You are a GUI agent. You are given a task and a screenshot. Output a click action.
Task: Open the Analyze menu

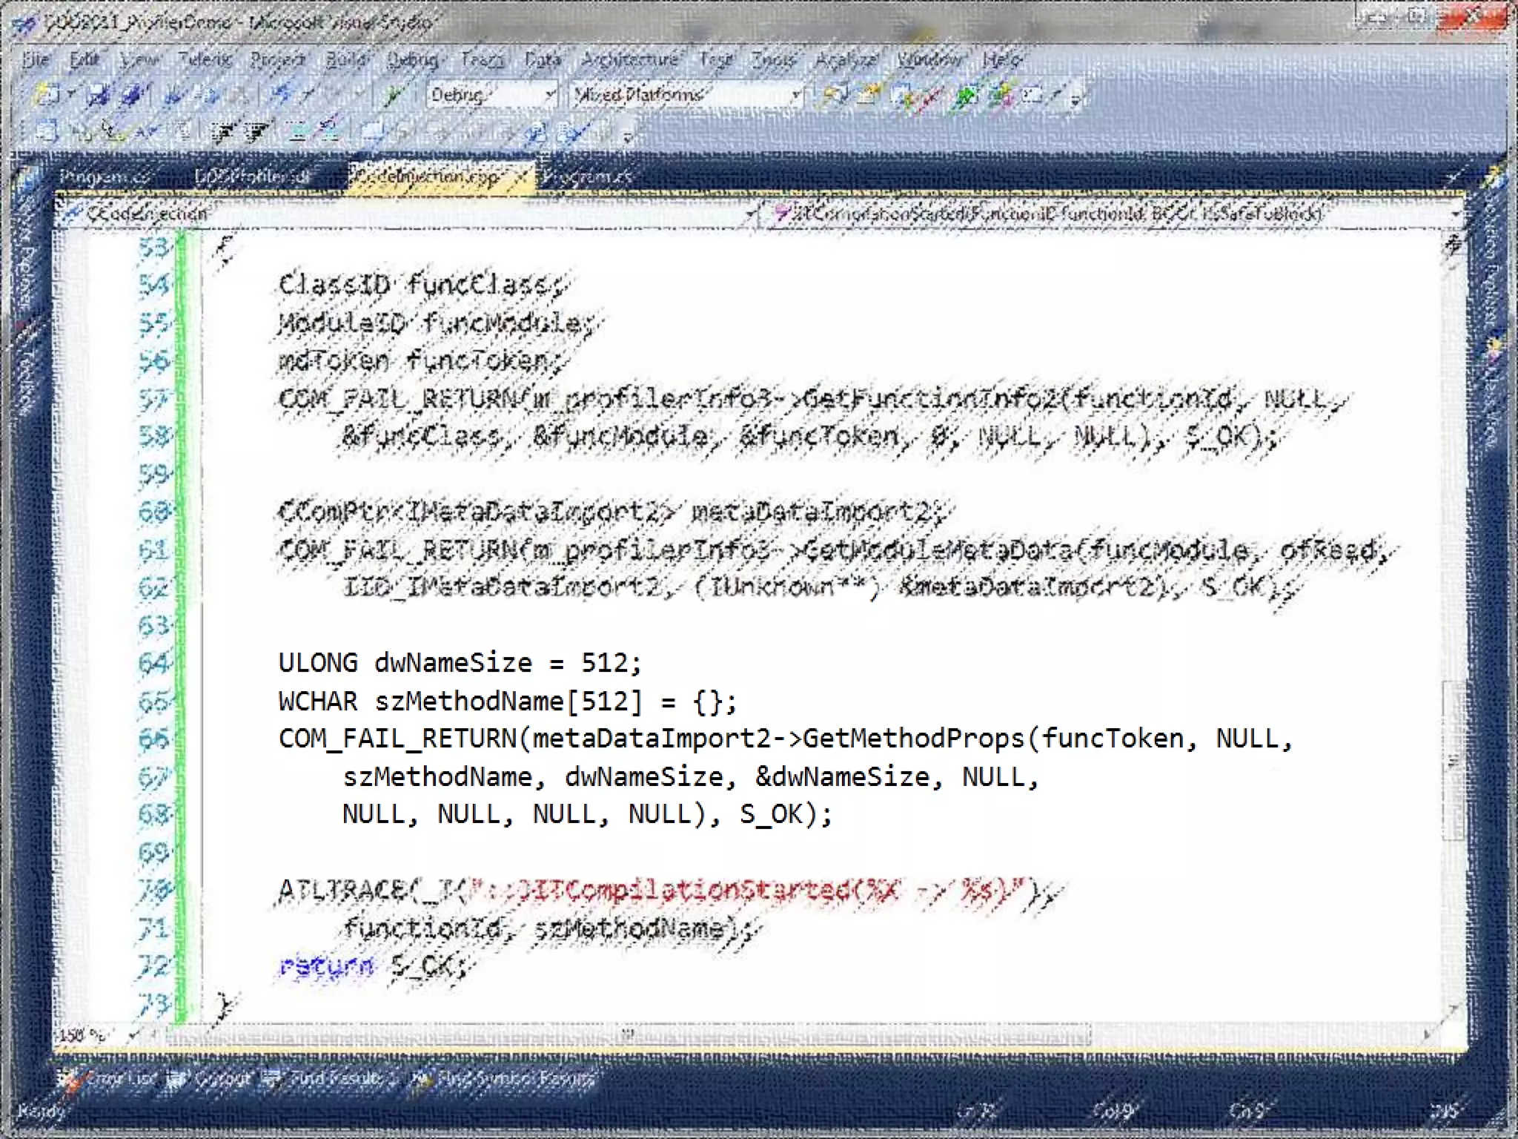(846, 59)
